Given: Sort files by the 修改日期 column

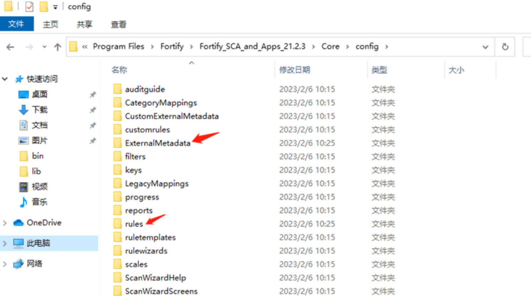Looking at the screenshot, I should coord(294,70).
